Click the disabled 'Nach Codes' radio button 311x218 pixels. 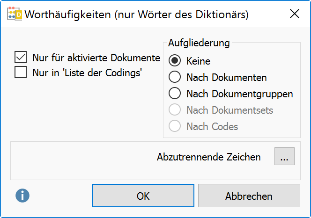(x=175, y=126)
